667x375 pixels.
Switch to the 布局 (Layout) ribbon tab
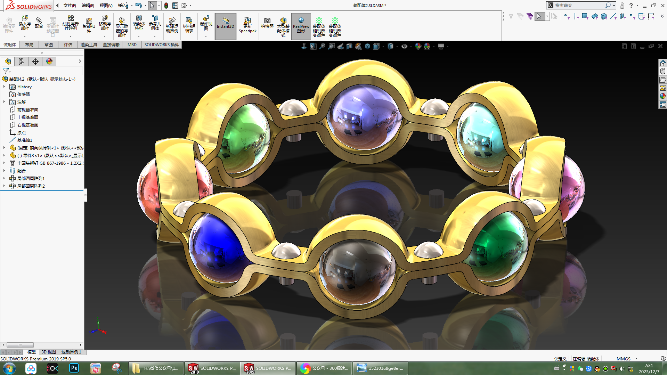click(29, 44)
